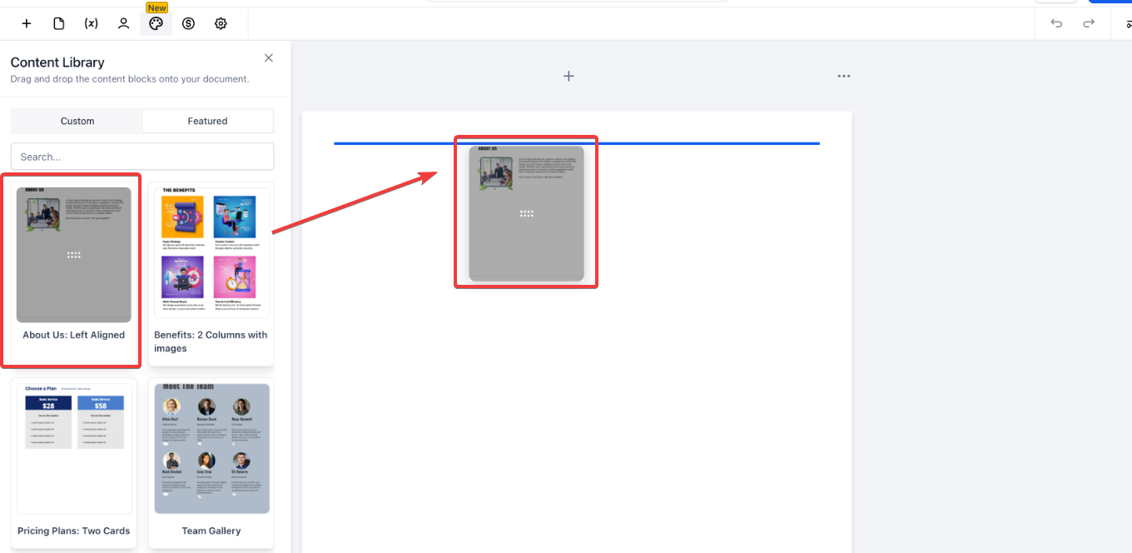Select the Team Gallery block
The width and height of the screenshot is (1132, 553).
click(211, 463)
